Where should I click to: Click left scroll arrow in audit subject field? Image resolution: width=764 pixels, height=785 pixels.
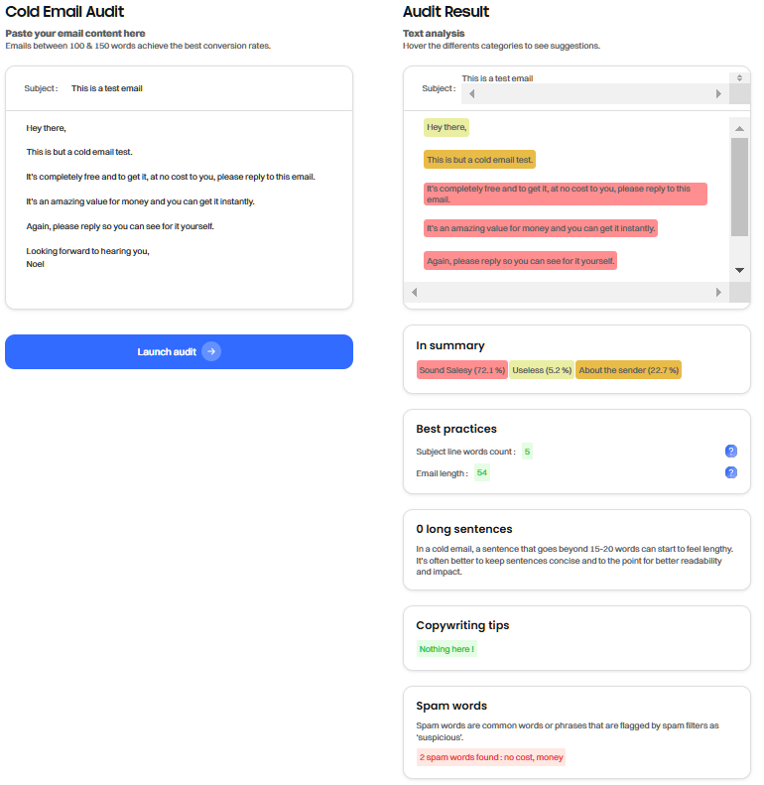471,94
